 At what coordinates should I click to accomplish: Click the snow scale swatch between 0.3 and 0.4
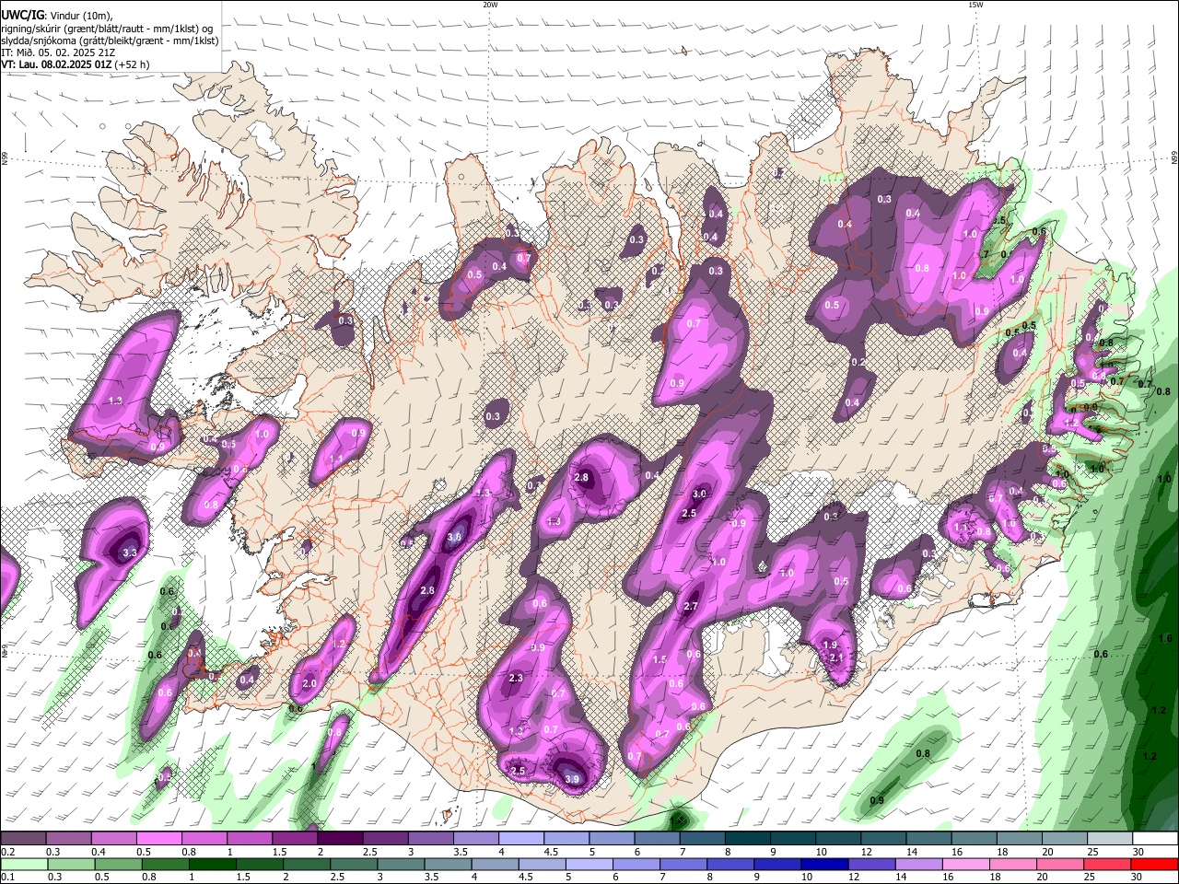point(68,839)
